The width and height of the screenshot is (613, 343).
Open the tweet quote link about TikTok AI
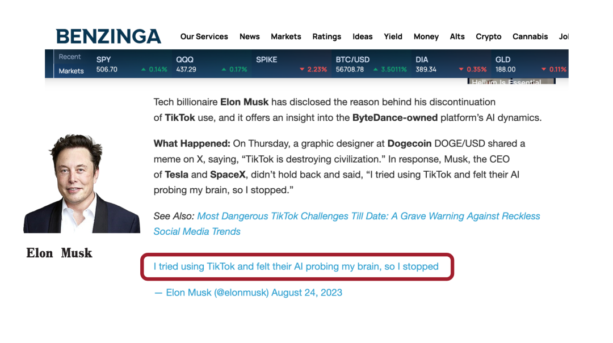(296, 266)
